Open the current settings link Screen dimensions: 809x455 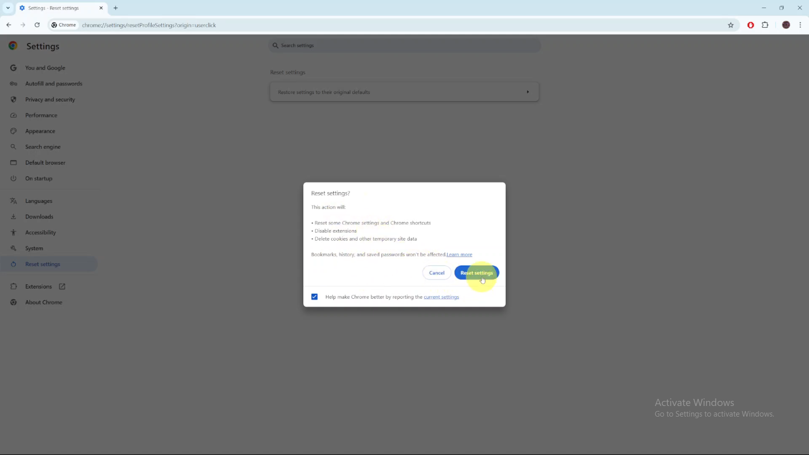click(x=441, y=297)
